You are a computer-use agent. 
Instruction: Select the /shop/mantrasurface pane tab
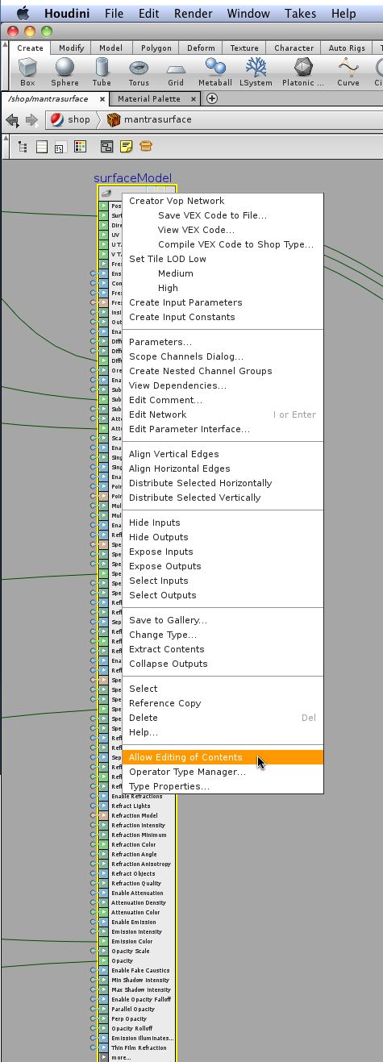point(48,98)
